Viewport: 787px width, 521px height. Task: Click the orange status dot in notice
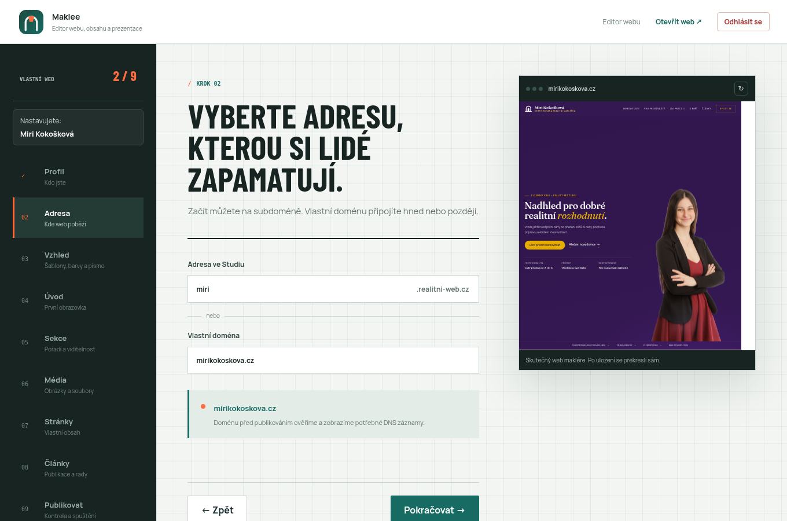[x=203, y=406]
